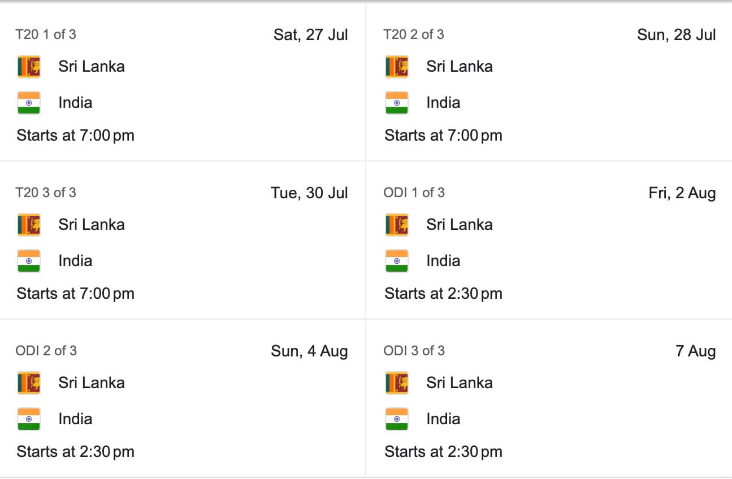Click the Fri, 2 Aug date
Screen dimensions: 732x479
pos(682,193)
